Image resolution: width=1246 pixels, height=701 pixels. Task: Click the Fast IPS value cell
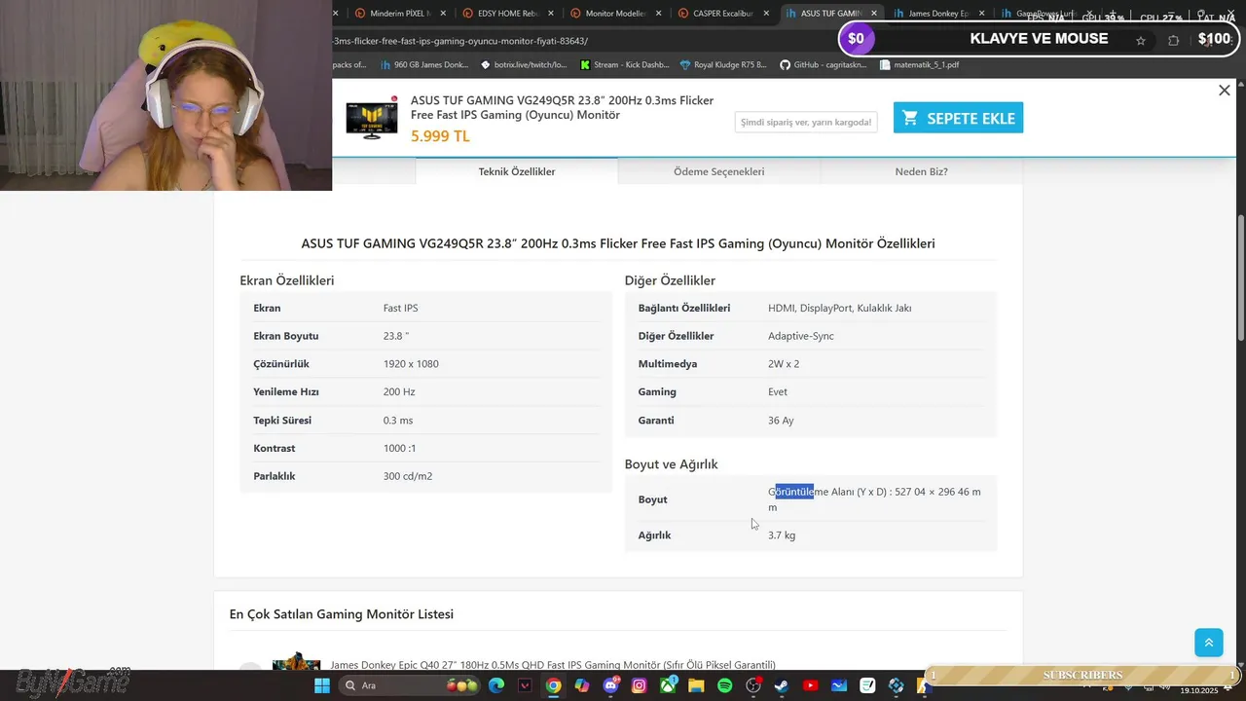pyautogui.click(x=401, y=308)
